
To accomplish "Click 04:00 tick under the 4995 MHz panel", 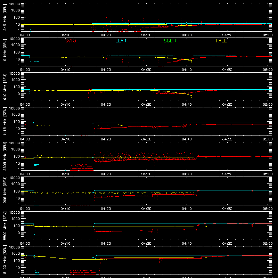I will click(x=25, y=209).
